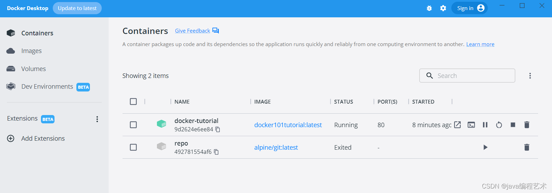
Task: Click the Containers cube icon in sidebar
Action: coord(11,33)
